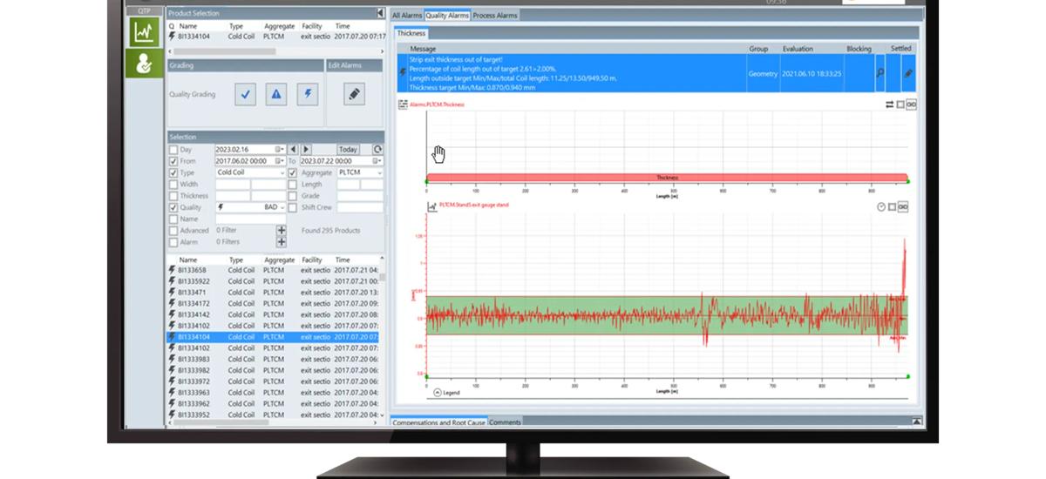Viewport: 1046px width, 479px height.
Task: Enable the Length filter checkbox
Action: 293,185
